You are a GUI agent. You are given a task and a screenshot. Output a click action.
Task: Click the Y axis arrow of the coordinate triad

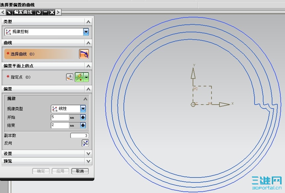point(193,73)
